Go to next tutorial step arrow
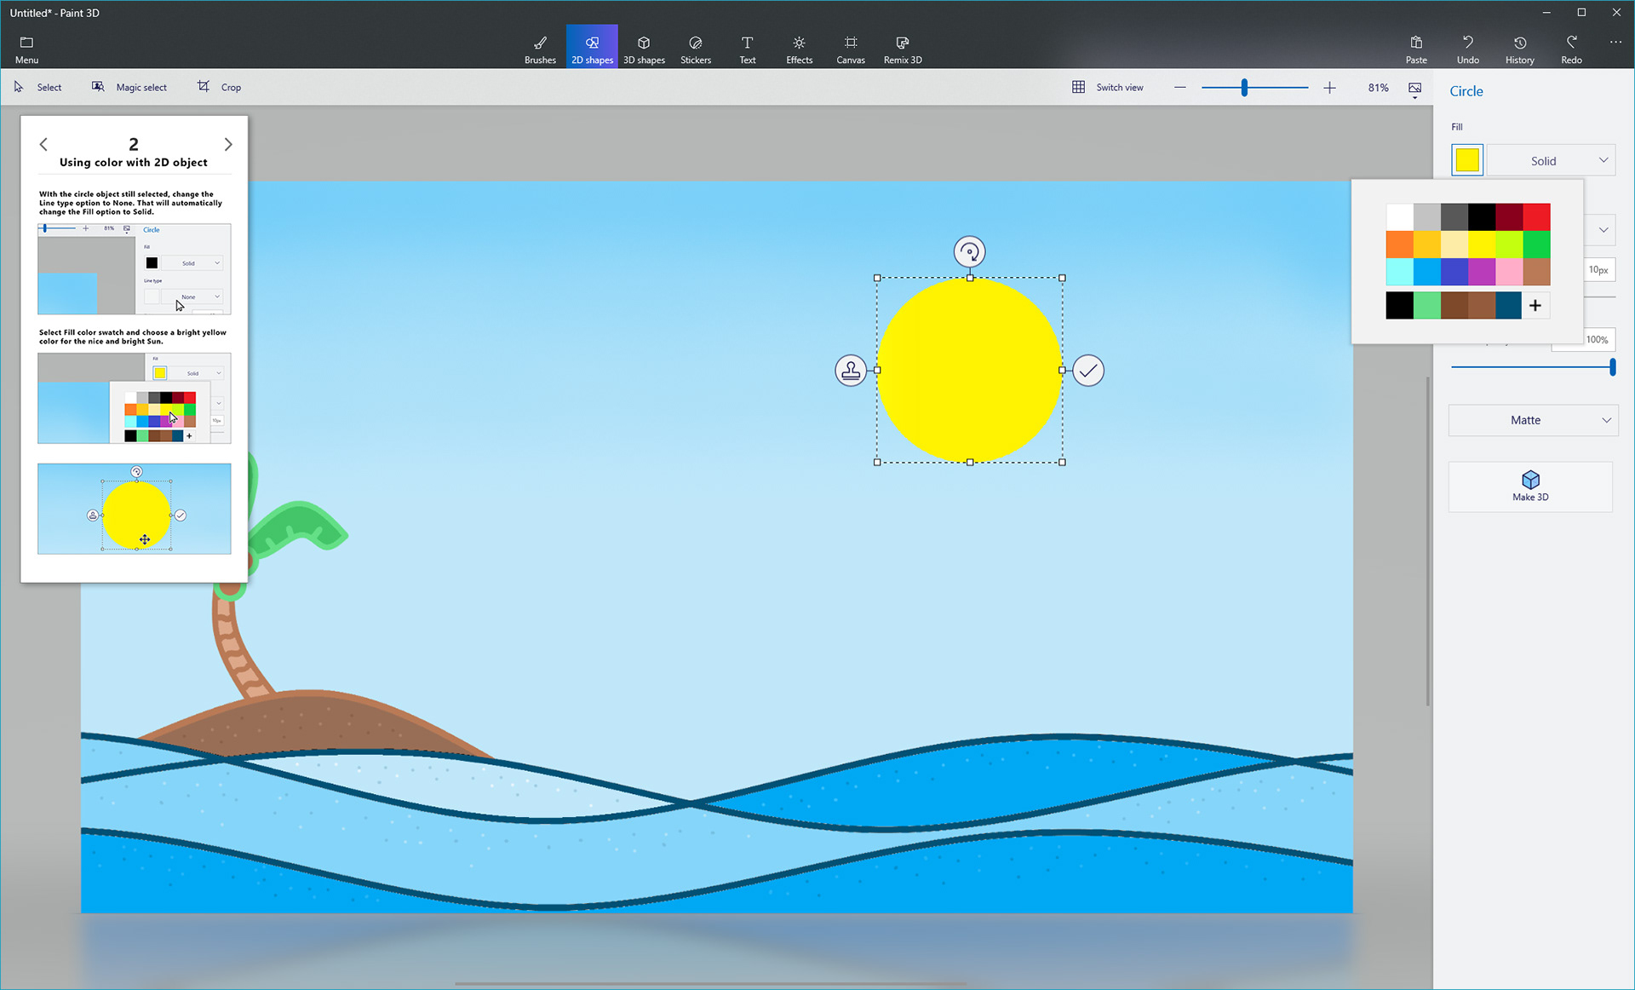 [228, 145]
